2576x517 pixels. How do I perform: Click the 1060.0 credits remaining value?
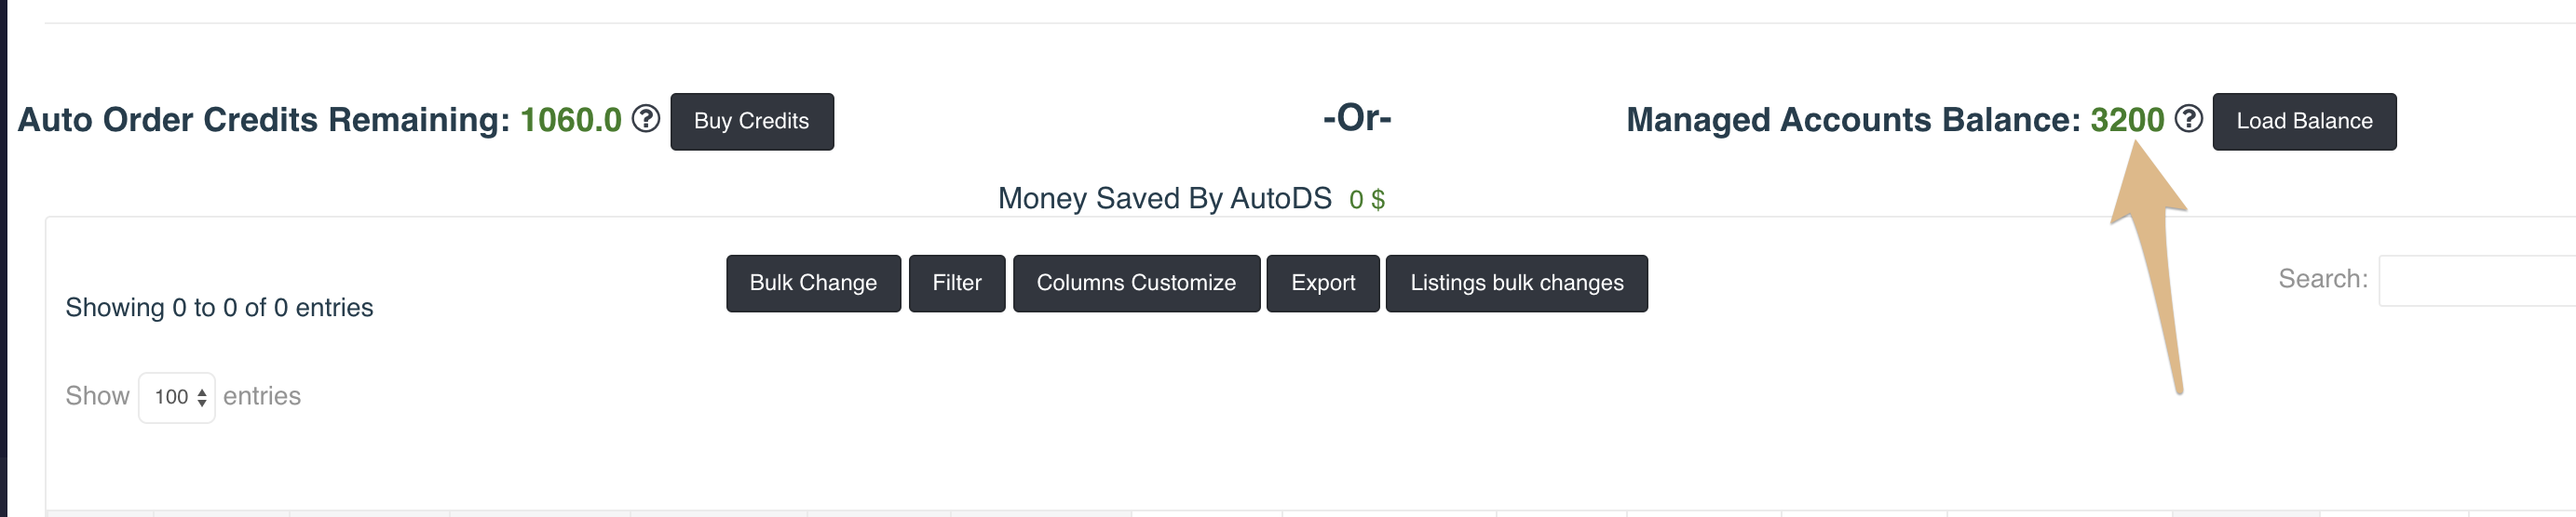point(570,120)
